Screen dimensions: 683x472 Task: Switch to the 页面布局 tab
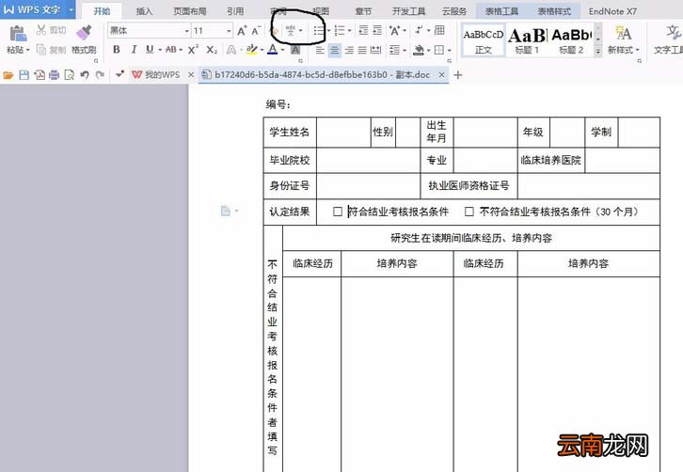tap(190, 11)
